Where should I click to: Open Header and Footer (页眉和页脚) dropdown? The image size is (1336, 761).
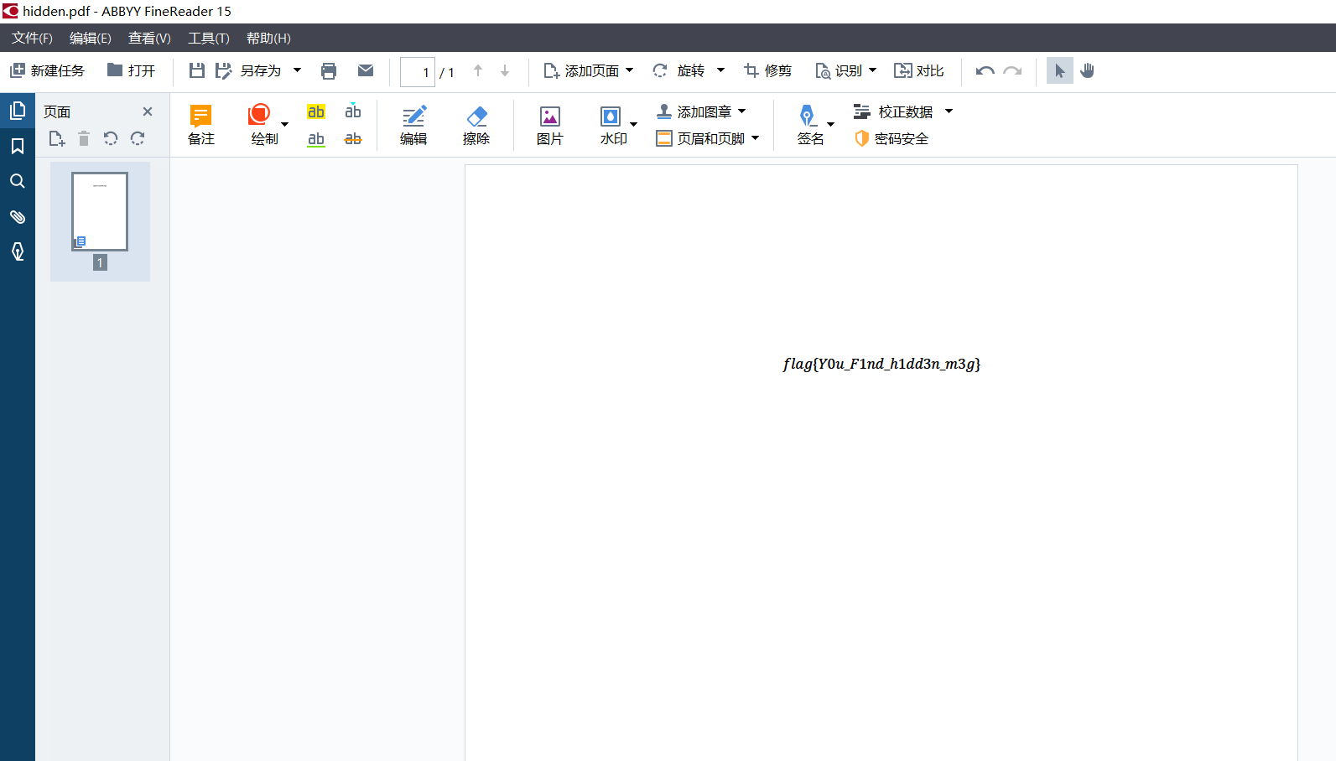coord(755,139)
